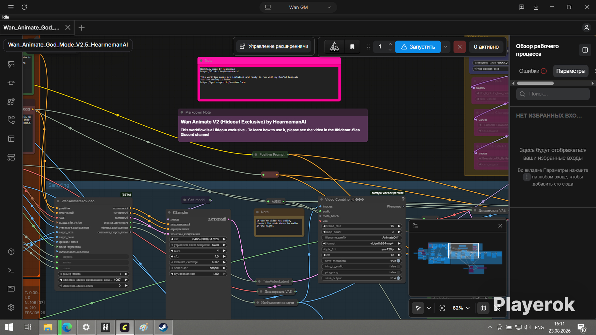Open the settings gear in the sidebar
This screenshot has height=335, width=596.
click(x=11, y=308)
